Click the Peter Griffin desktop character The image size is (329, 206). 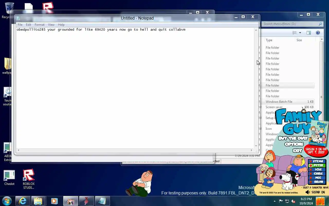pyautogui.click(x=140, y=183)
